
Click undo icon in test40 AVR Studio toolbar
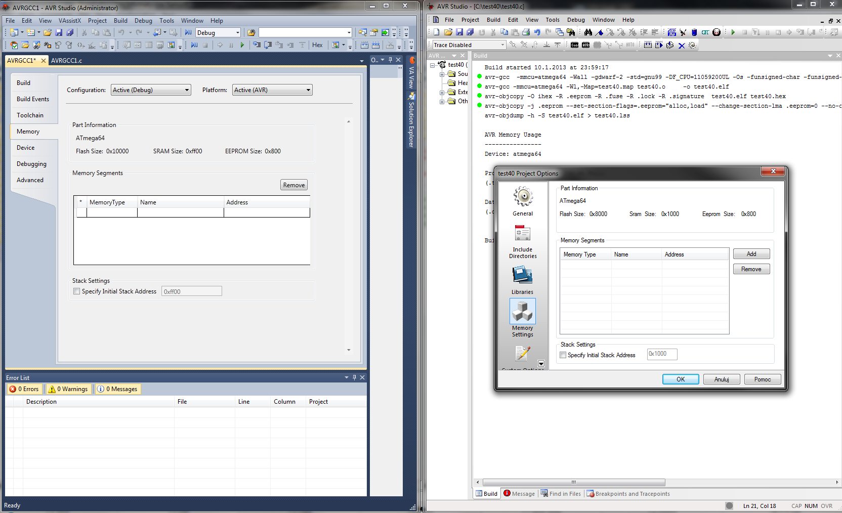pyautogui.click(x=537, y=32)
